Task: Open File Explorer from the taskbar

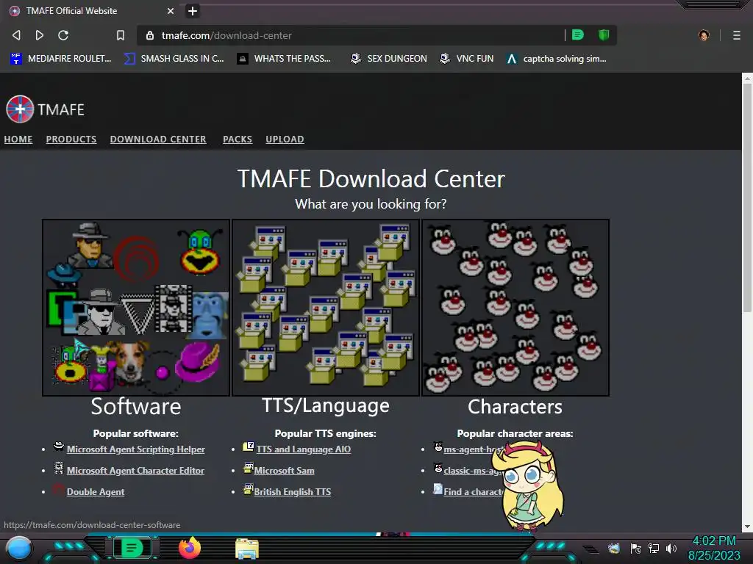Action: point(247,549)
